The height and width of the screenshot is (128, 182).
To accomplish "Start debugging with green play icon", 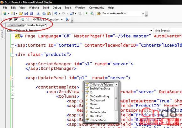I will (x=86, y=13).
